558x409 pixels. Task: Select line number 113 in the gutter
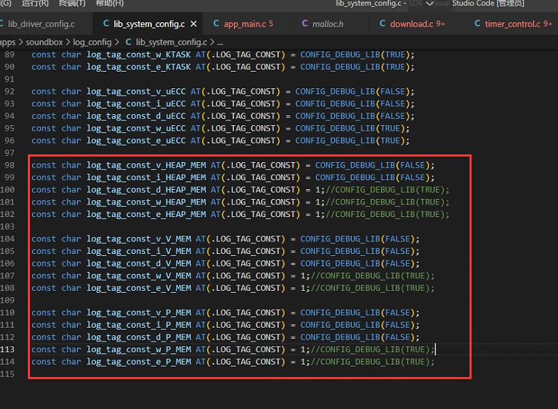8,349
